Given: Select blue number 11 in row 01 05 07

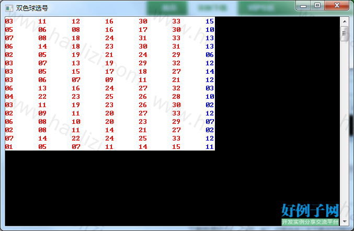Looking at the screenshot, I should point(210,147).
